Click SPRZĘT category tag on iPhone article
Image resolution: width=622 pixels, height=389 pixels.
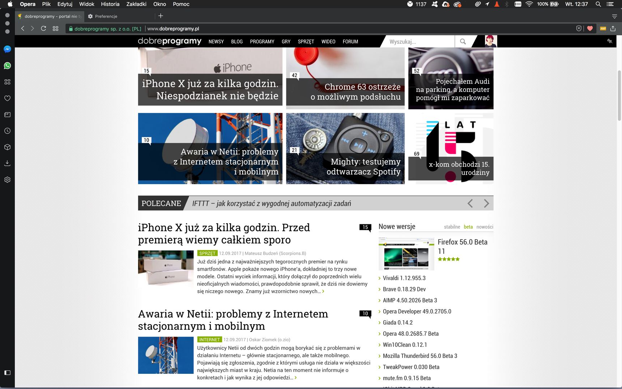pos(207,253)
